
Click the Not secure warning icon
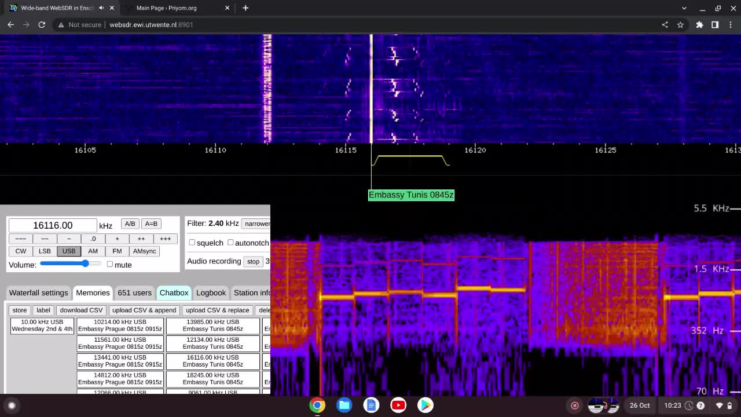[60, 25]
